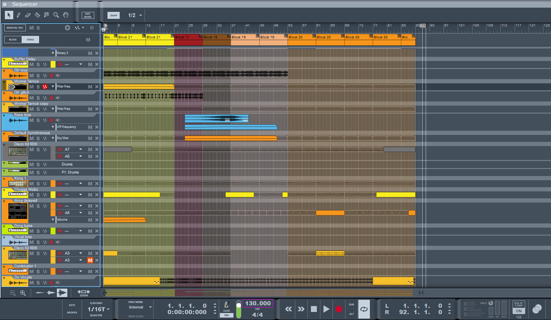
Task: Click the Groove button
Action: pyautogui.click(x=72, y=313)
